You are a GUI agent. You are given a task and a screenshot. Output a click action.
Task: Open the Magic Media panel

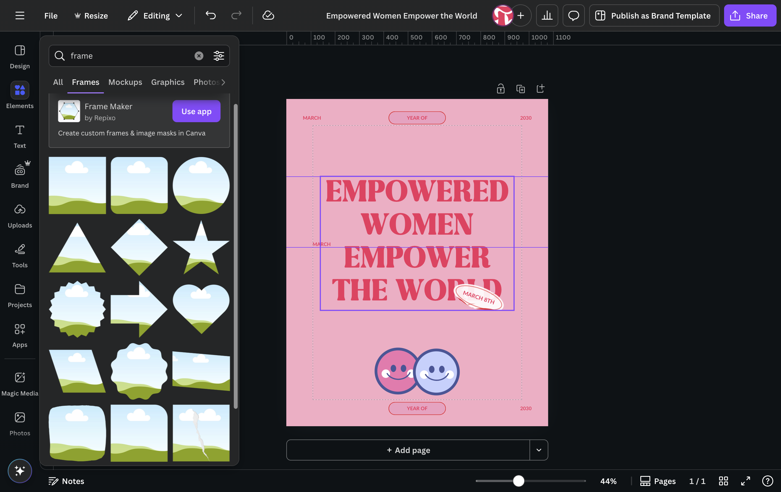(20, 384)
